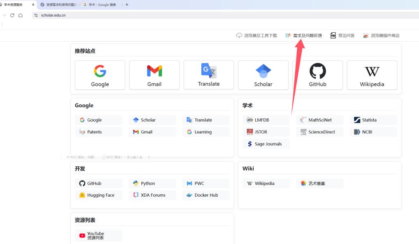
Task: Launch the Translate recommended tile
Action: click(209, 75)
